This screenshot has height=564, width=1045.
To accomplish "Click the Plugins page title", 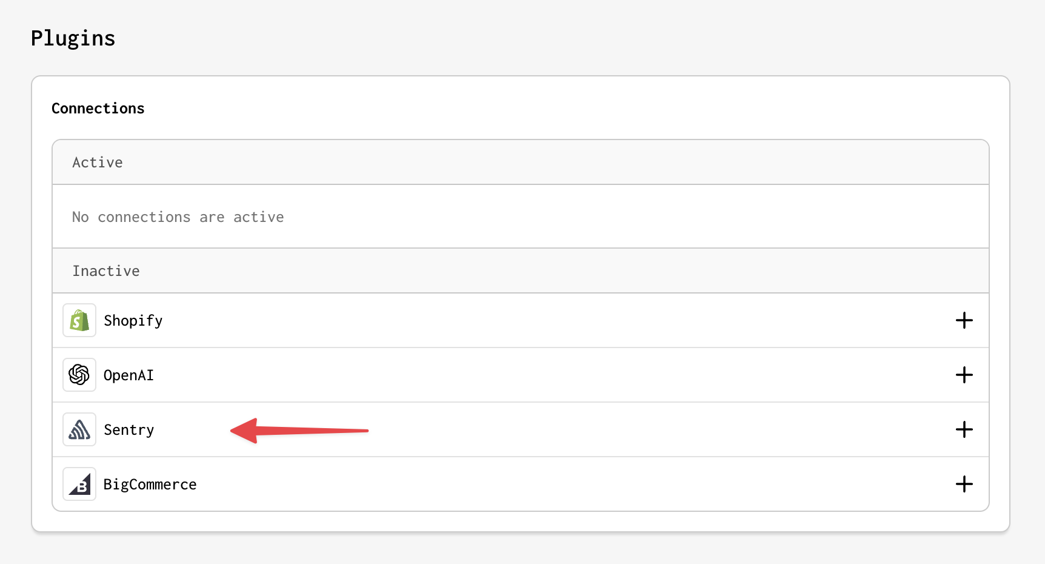I will click(73, 39).
